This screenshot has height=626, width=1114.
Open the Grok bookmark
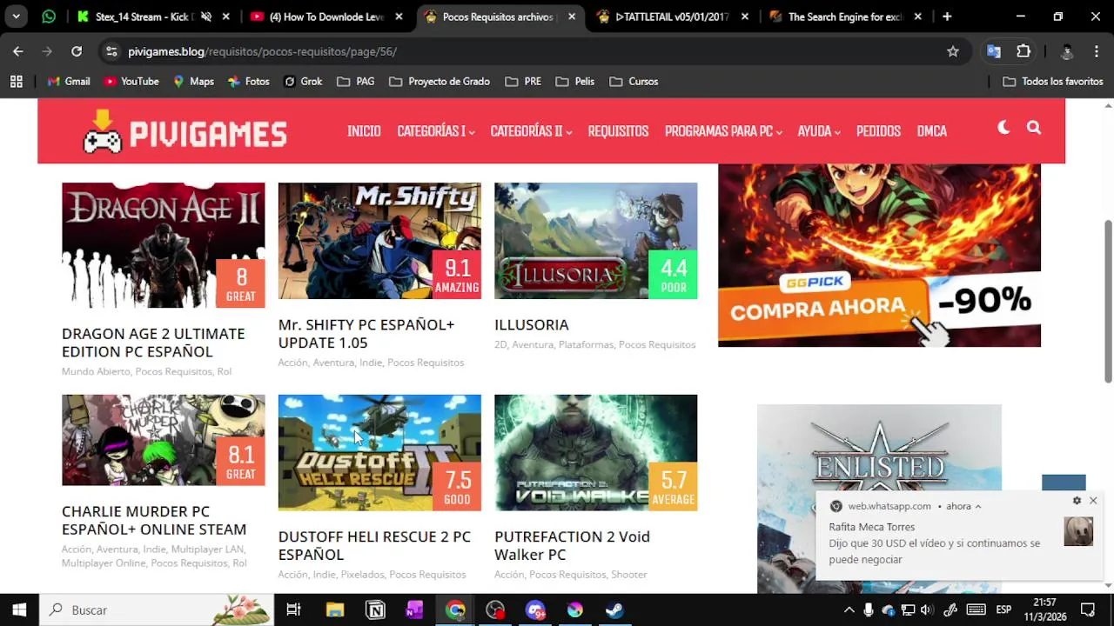click(x=303, y=81)
